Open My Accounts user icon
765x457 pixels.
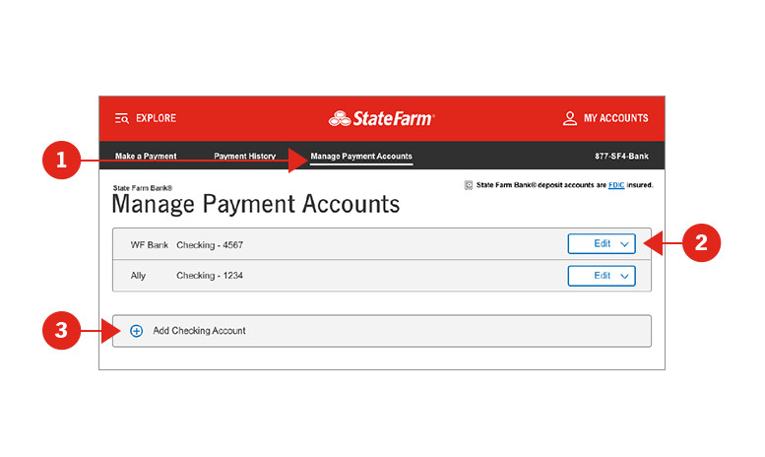point(569,118)
